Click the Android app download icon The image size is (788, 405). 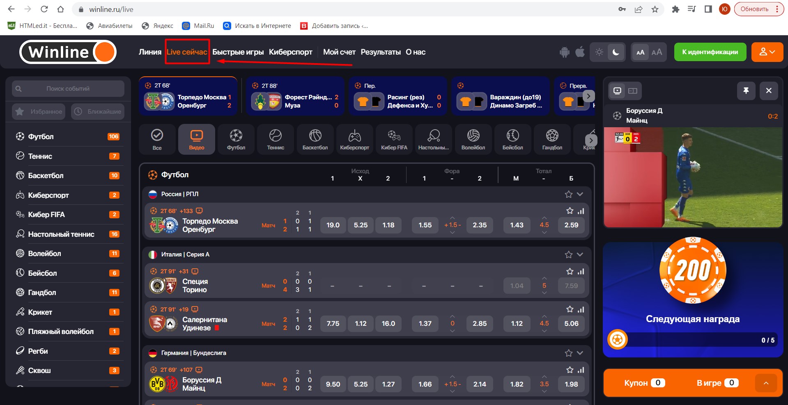[565, 52]
